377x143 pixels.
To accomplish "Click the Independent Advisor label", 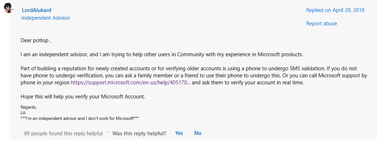I will tap(46, 18).
